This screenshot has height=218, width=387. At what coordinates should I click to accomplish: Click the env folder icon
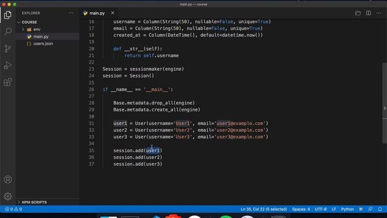29,30
